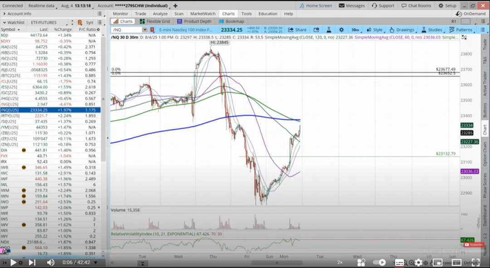Open the Style menu
The height and width of the screenshot is (268, 490).
[374, 29]
